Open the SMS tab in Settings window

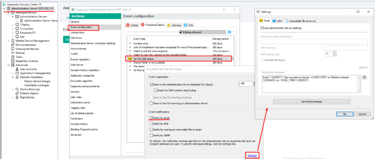click(277, 21)
